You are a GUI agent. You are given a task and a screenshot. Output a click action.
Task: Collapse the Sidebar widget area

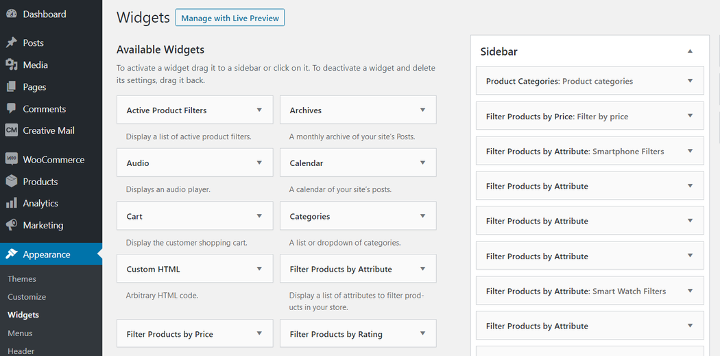[x=690, y=51]
